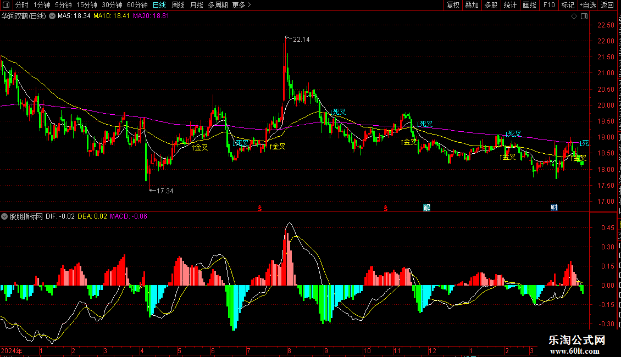
Task: Open the F10 company info
Action: pos(548,5)
